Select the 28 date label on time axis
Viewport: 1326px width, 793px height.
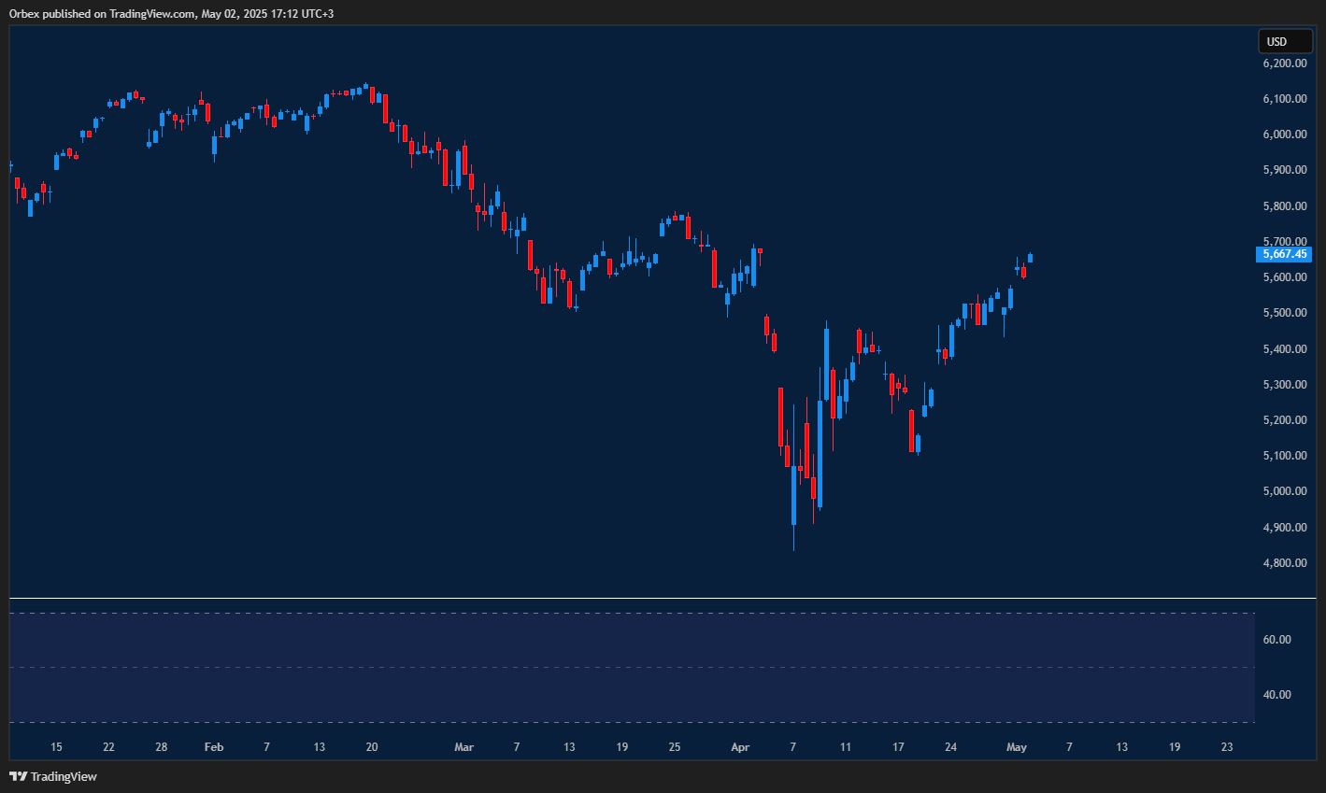tap(162, 747)
